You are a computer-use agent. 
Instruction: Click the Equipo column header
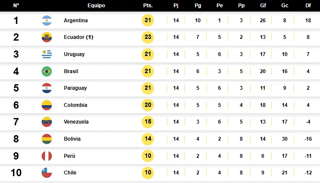click(x=97, y=6)
